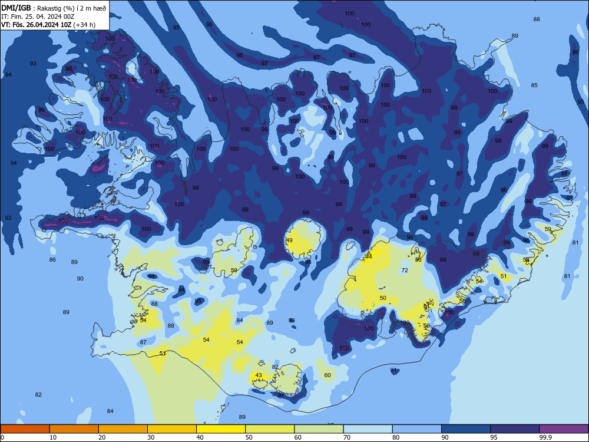Pick the 60–70 light green legend swatch
Viewport: 589px width, 442px height.
coord(319,429)
